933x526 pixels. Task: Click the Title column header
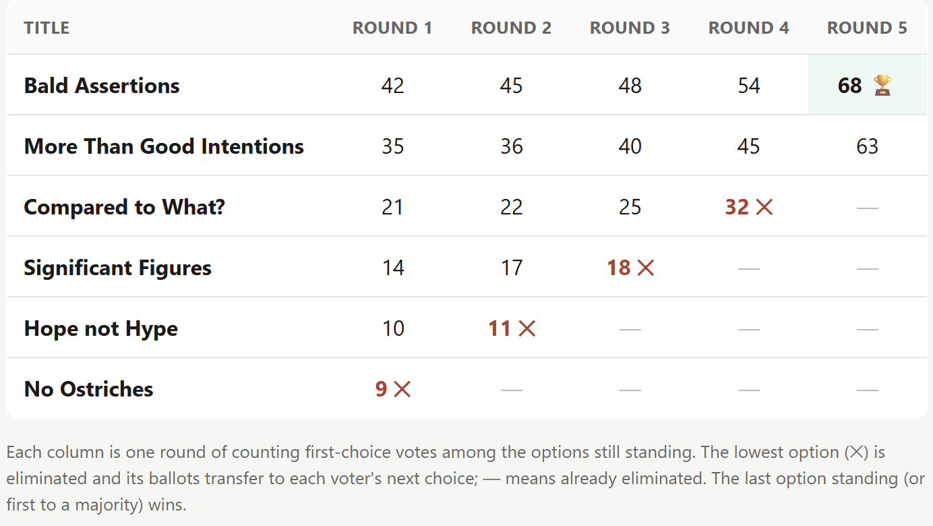47,28
